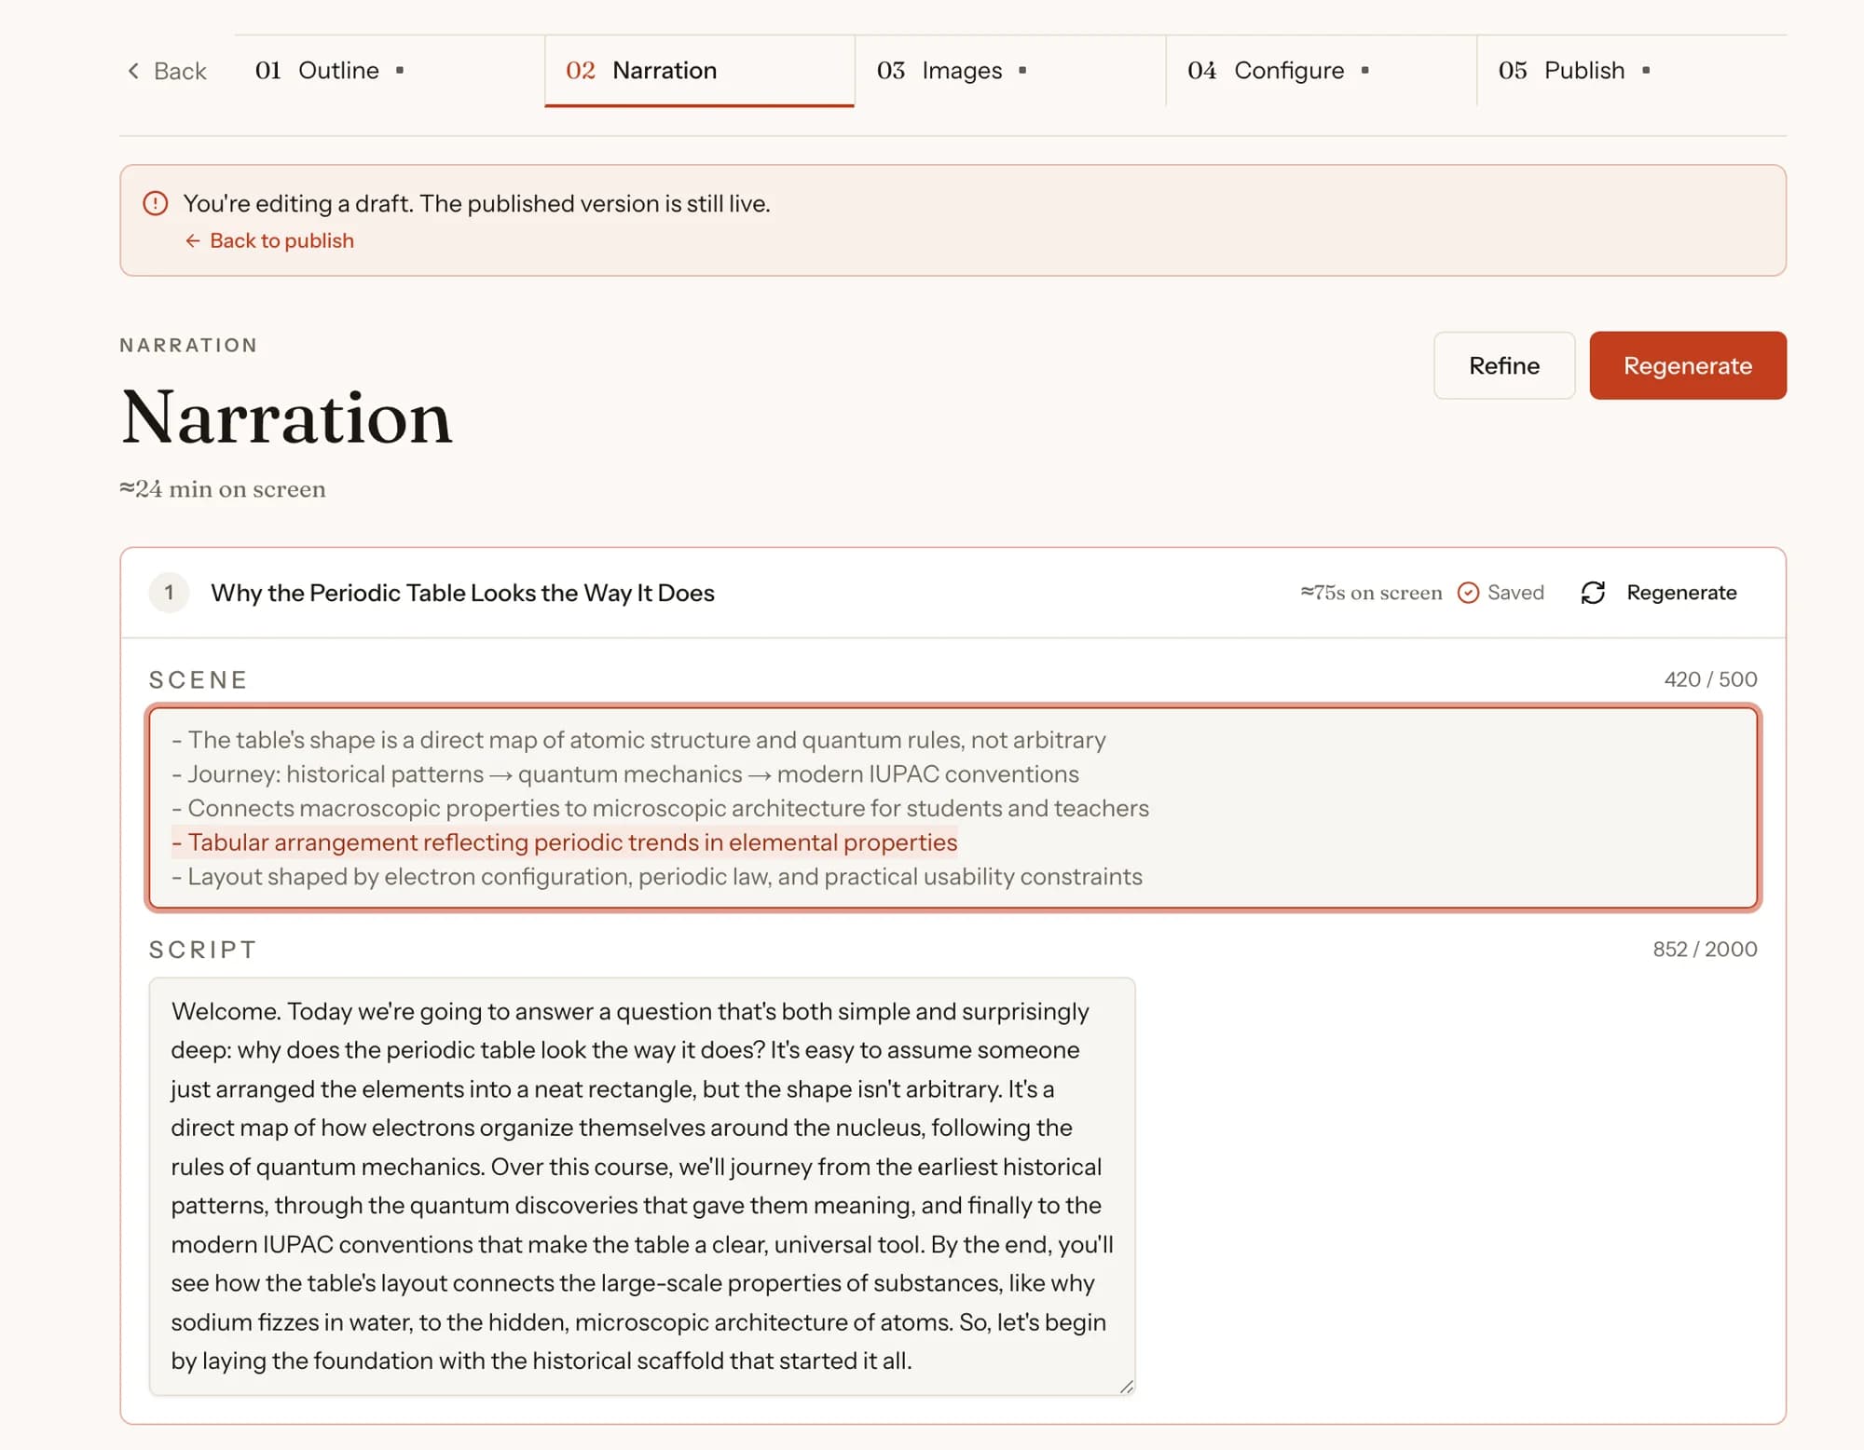1864x1450 pixels.
Task: Go to the 05 Publish step
Action: 1631,71
